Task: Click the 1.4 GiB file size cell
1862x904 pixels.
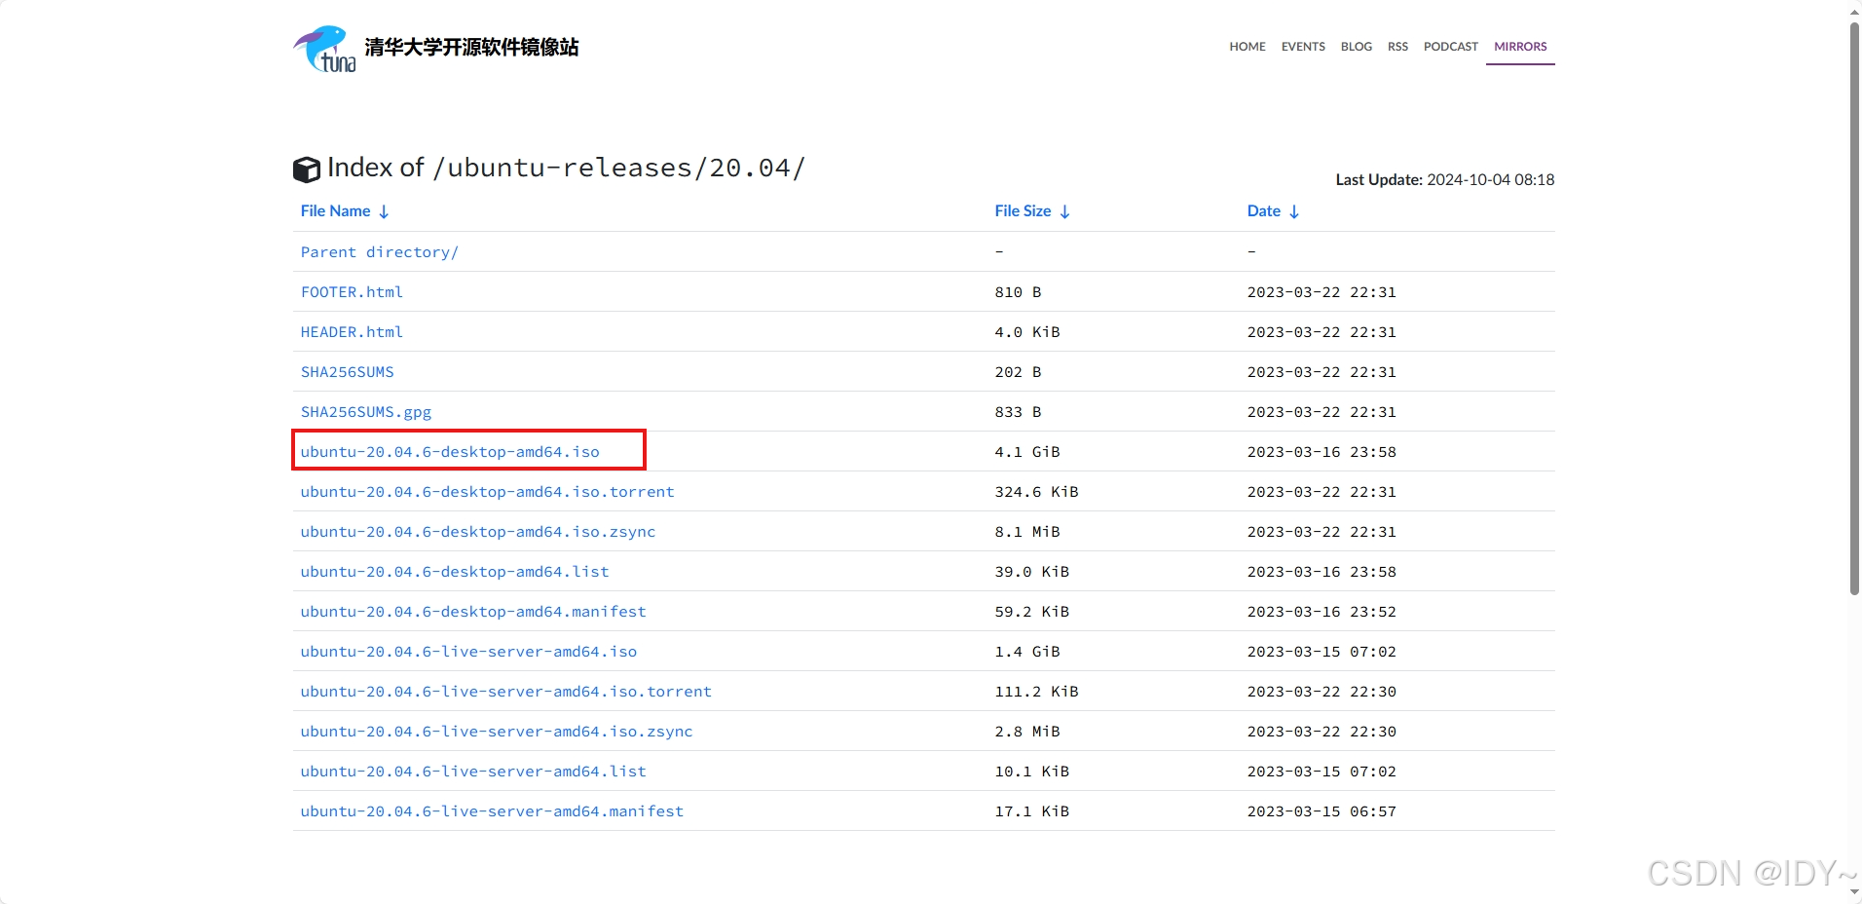Action: (1027, 652)
